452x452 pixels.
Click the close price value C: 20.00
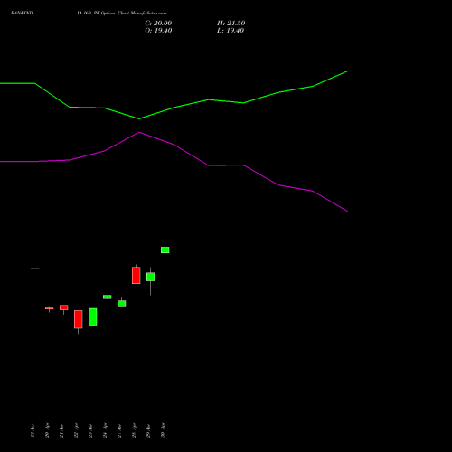click(x=158, y=24)
